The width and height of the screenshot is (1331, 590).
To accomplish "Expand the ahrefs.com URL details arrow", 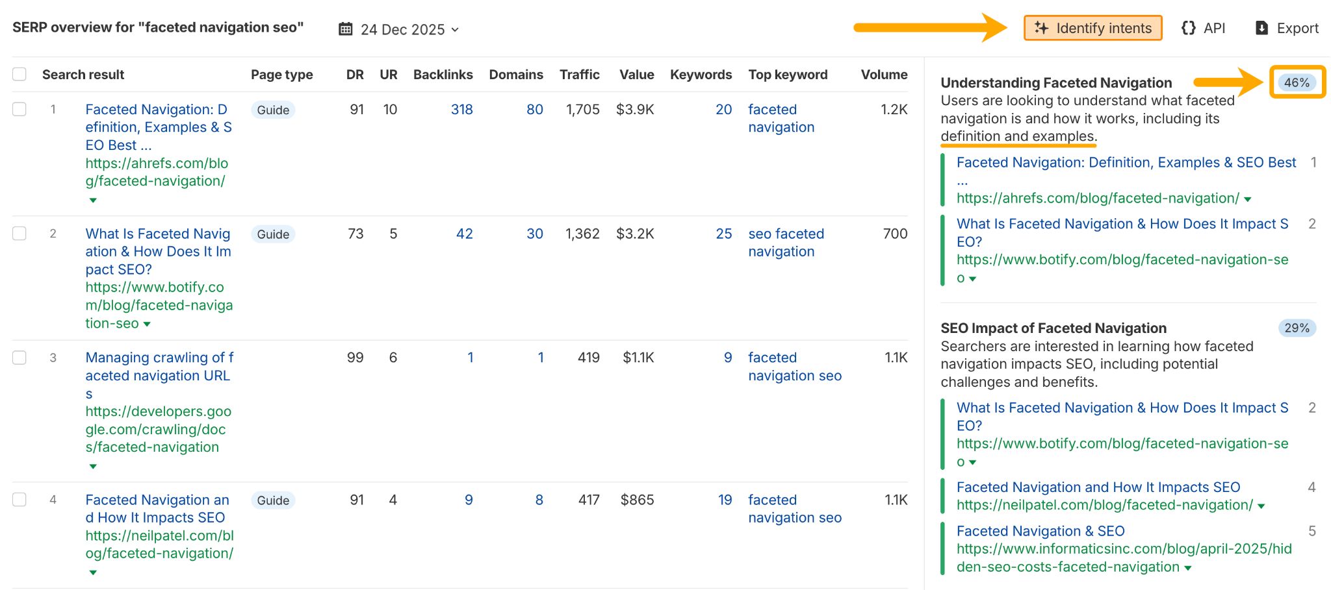I will pyautogui.click(x=93, y=201).
